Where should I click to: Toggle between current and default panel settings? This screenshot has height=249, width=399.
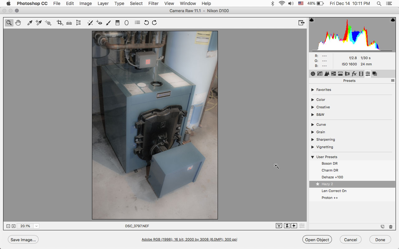tap(302, 226)
